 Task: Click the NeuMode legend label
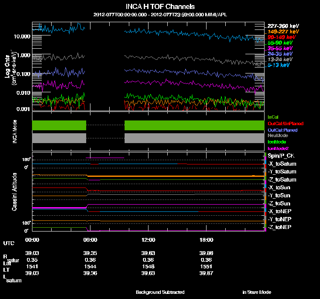[x=277, y=135]
